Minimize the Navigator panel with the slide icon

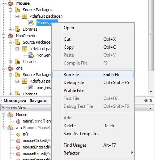tap(146, 100)
